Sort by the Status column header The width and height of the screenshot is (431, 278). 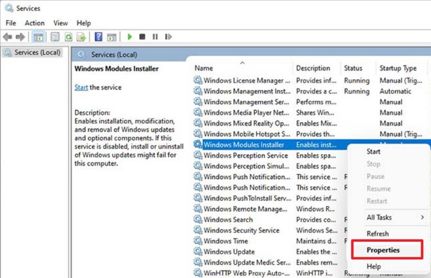pyautogui.click(x=353, y=68)
